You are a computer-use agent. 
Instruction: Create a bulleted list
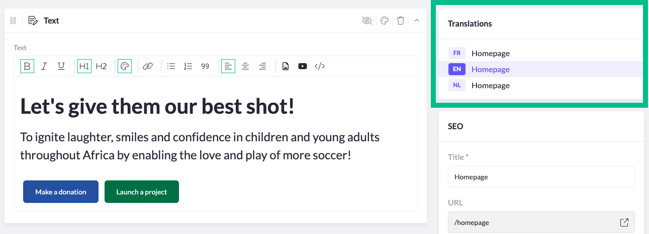tap(171, 66)
